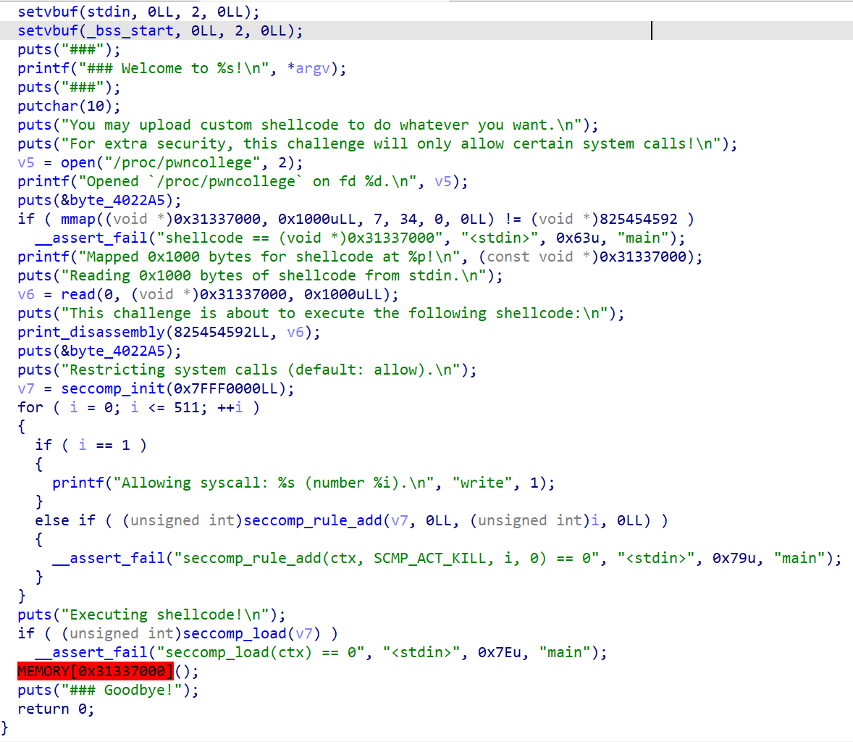Click the read function call
This screenshot has width=853, height=742.
(77, 294)
